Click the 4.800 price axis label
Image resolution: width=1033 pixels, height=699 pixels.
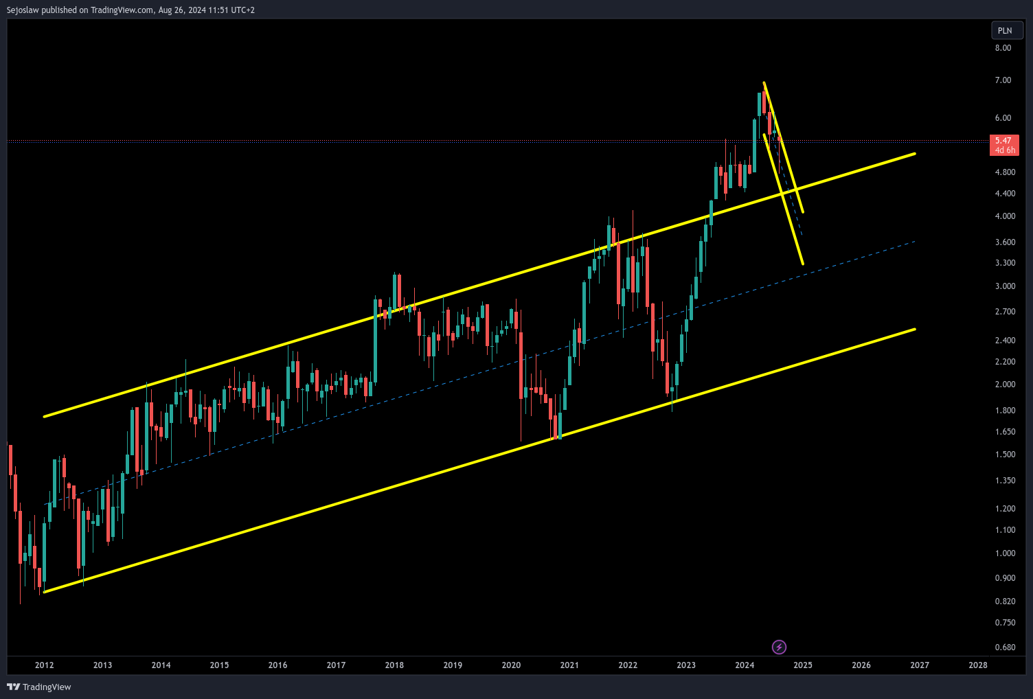[x=1005, y=172]
